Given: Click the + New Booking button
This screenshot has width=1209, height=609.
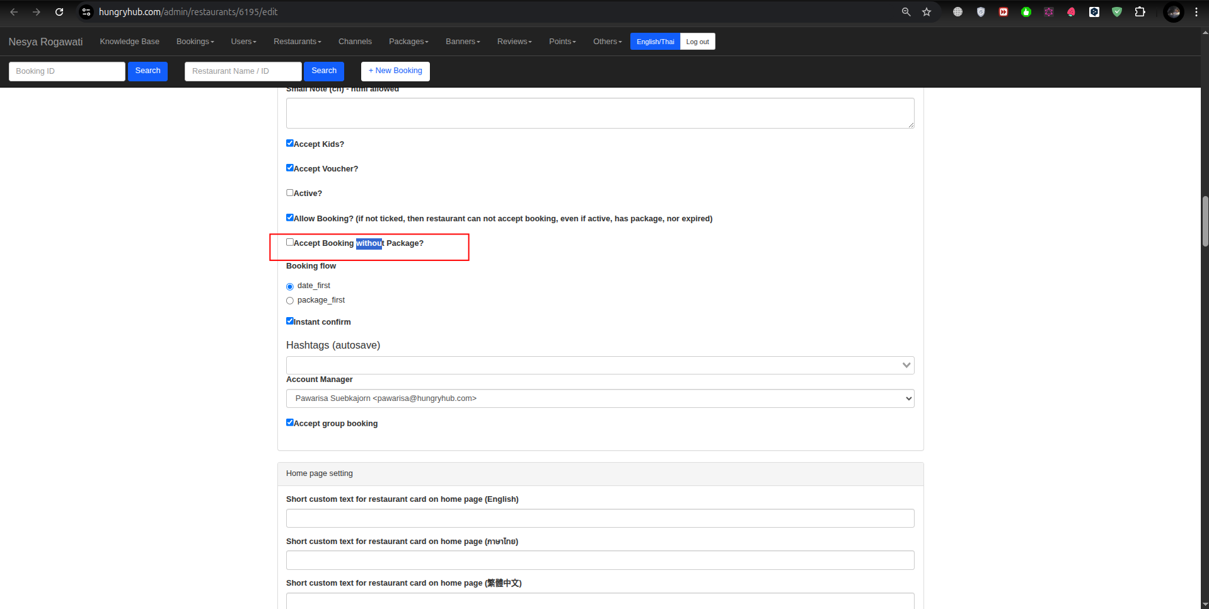Looking at the screenshot, I should tap(395, 71).
